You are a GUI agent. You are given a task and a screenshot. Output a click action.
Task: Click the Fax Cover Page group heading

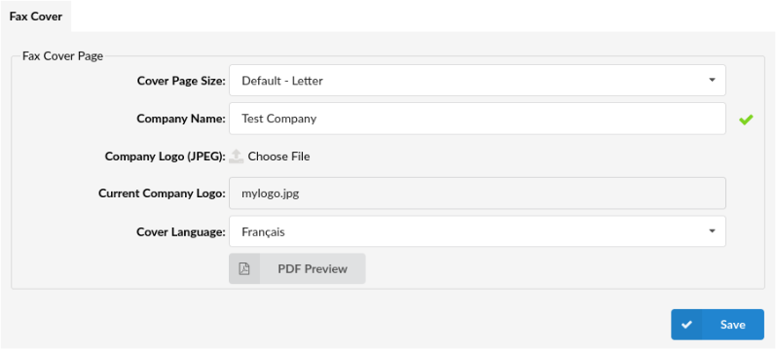coord(63,55)
